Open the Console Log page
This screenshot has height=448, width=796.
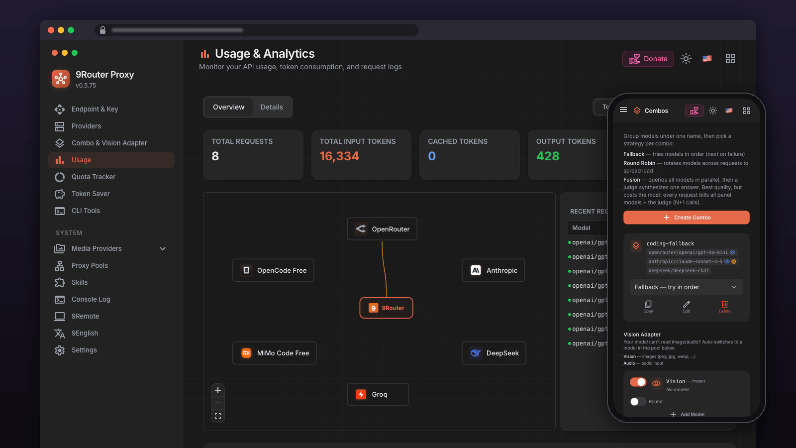click(x=111, y=299)
